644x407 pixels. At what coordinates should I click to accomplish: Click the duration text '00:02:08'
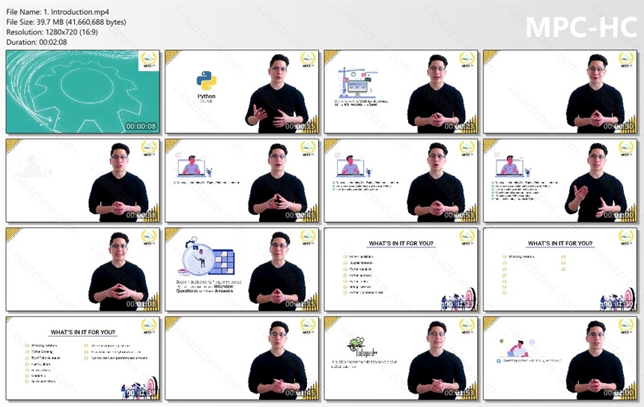(x=53, y=42)
